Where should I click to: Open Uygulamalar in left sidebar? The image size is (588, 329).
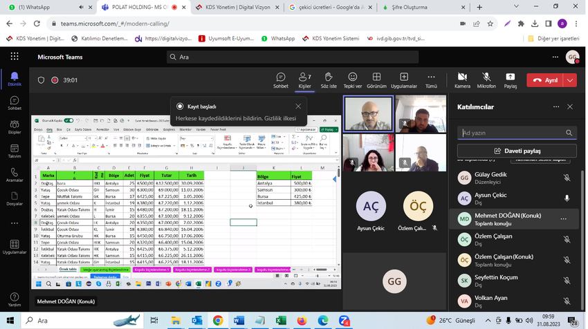[x=15, y=247]
